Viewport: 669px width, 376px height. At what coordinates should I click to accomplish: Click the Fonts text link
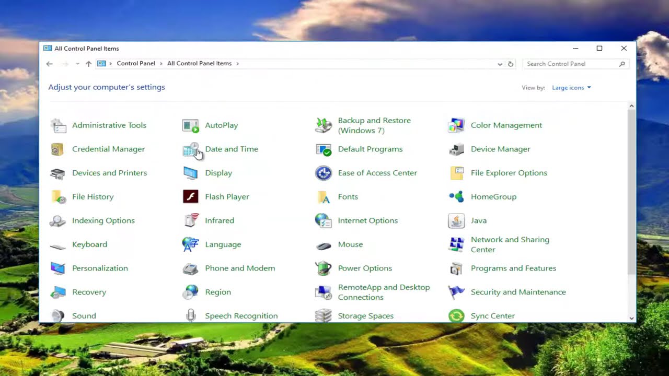tap(348, 197)
